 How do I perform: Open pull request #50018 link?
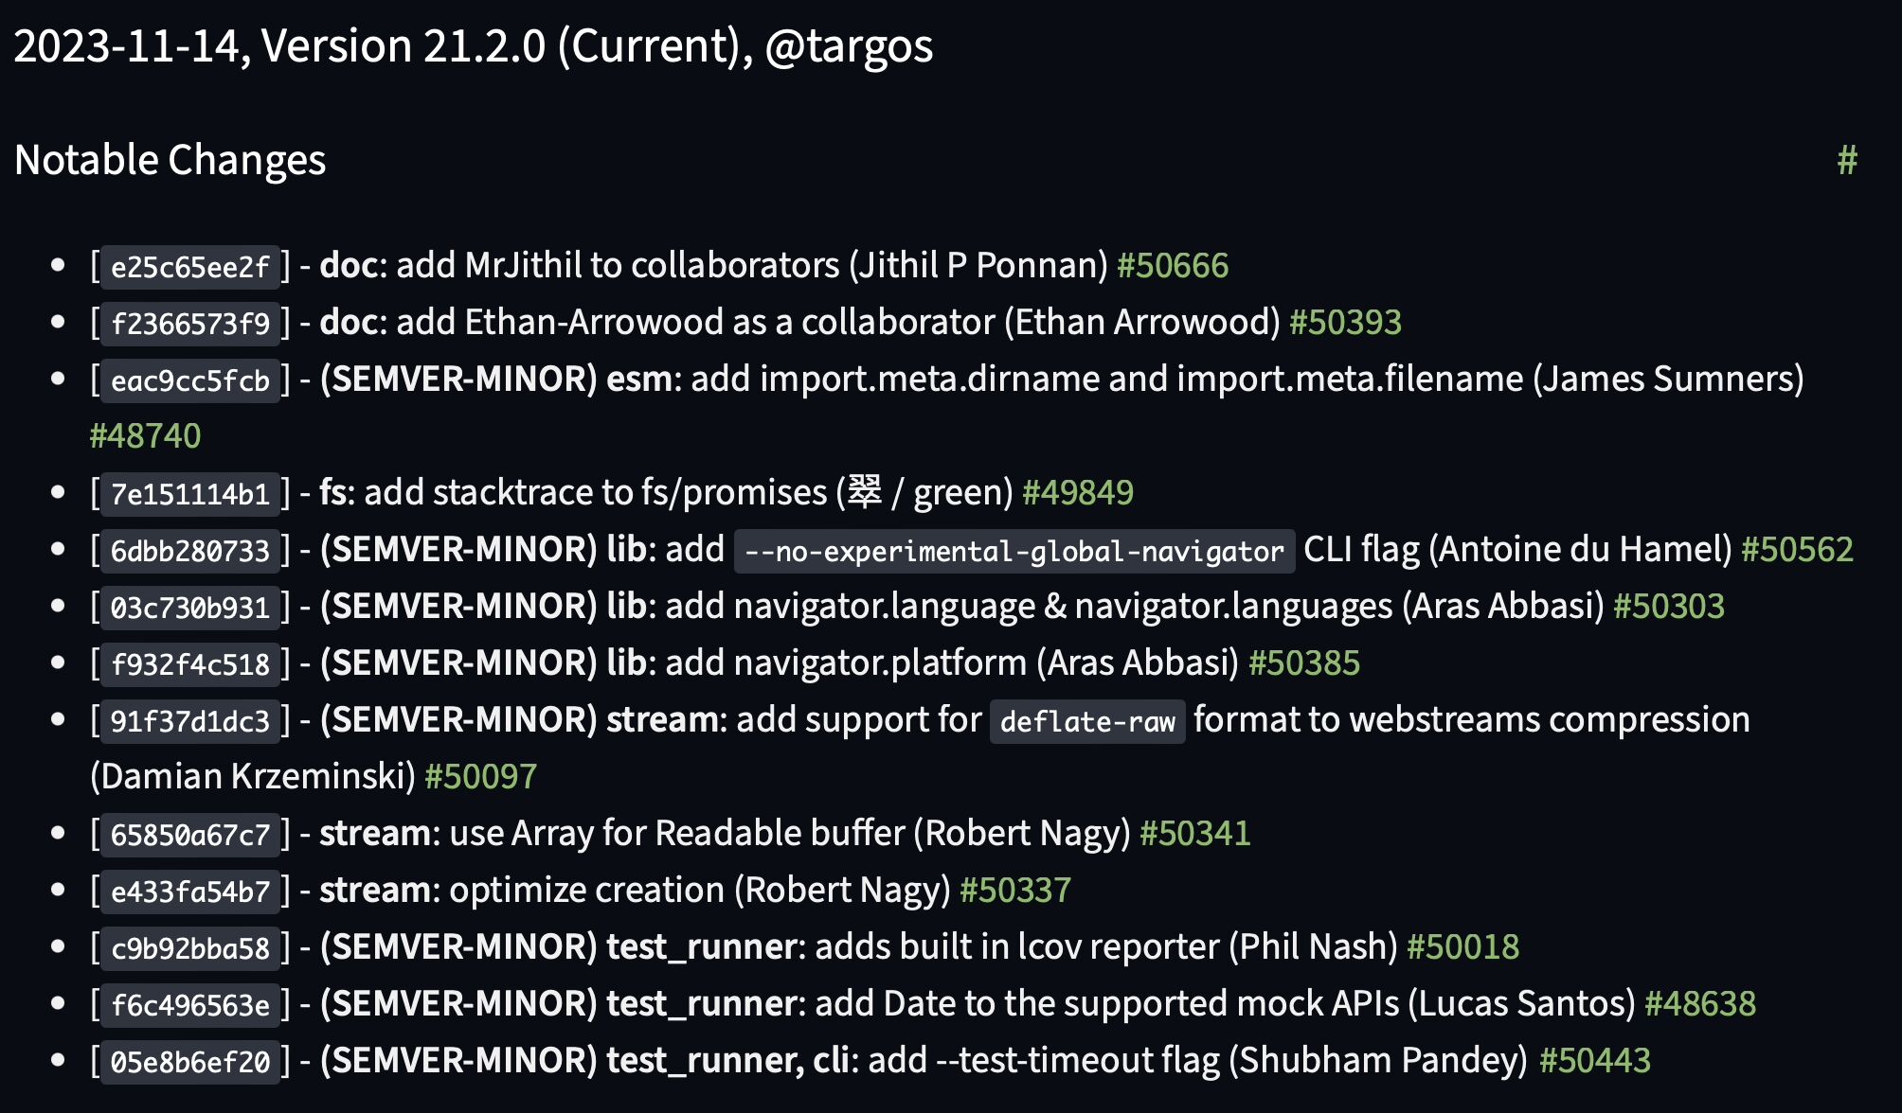pyautogui.click(x=1463, y=947)
